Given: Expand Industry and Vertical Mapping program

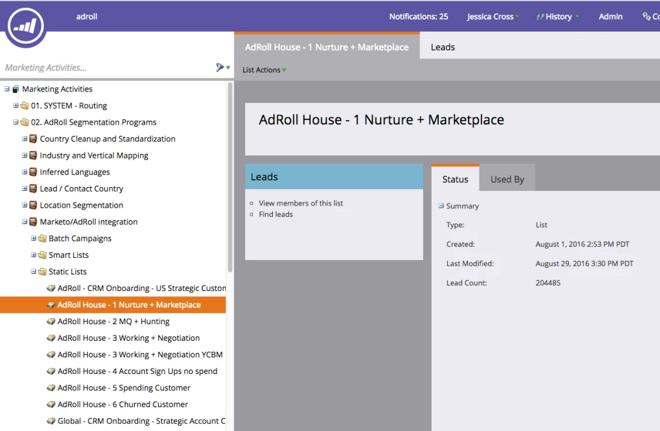Looking at the screenshot, I should click(25, 156).
